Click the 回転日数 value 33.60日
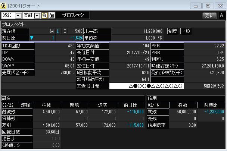 coord(52,132)
